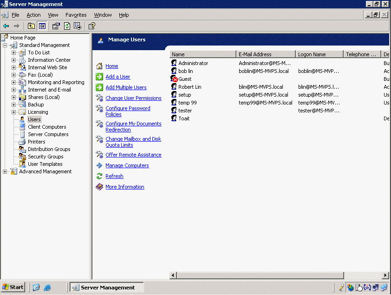This screenshot has height=295, width=391.
Task: Expand the Licensing tree node
Action: (x=14, y=112)
